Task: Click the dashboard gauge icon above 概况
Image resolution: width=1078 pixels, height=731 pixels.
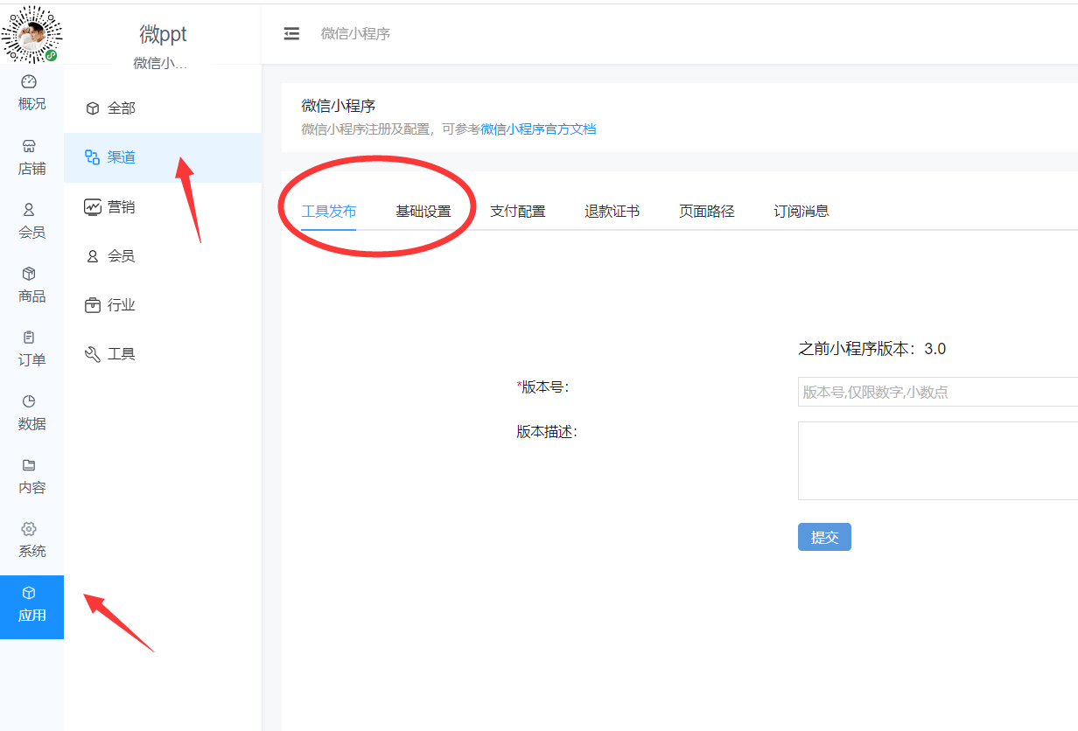Action: (29, 81)
